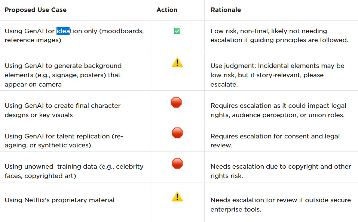Click the Action column header
The width and height of the screenshot is (358, 222).
click(167, 10)
